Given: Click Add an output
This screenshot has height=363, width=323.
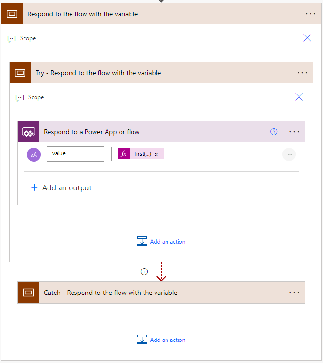Looking at the screenshot, I should point(61,188).
